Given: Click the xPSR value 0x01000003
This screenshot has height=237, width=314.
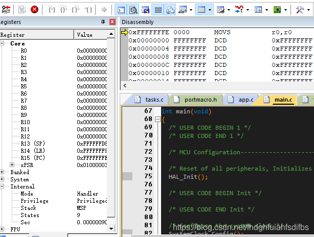Looking at the screenshot, I should [92, 165].
